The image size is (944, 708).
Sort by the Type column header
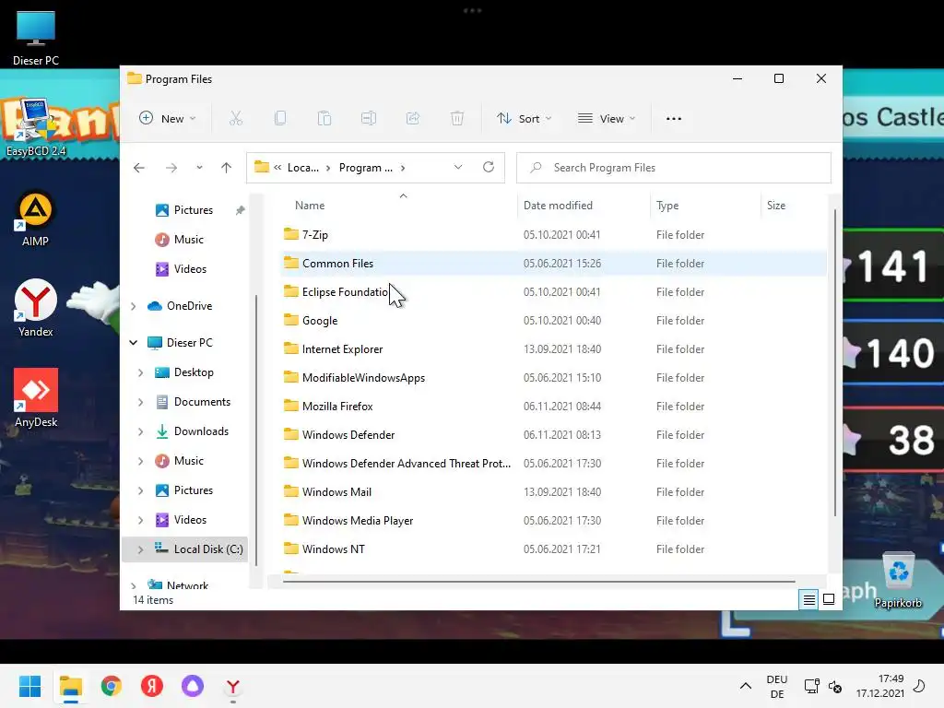667,206
